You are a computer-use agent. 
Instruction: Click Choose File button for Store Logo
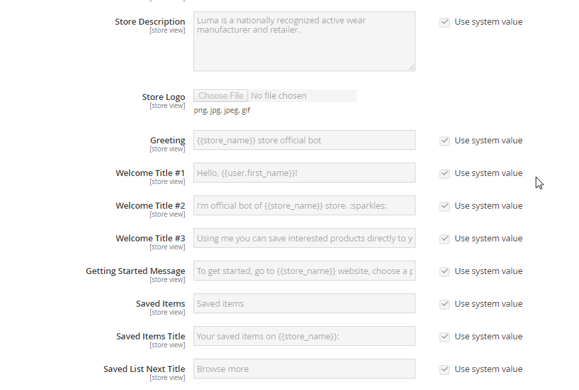(221, 96)
